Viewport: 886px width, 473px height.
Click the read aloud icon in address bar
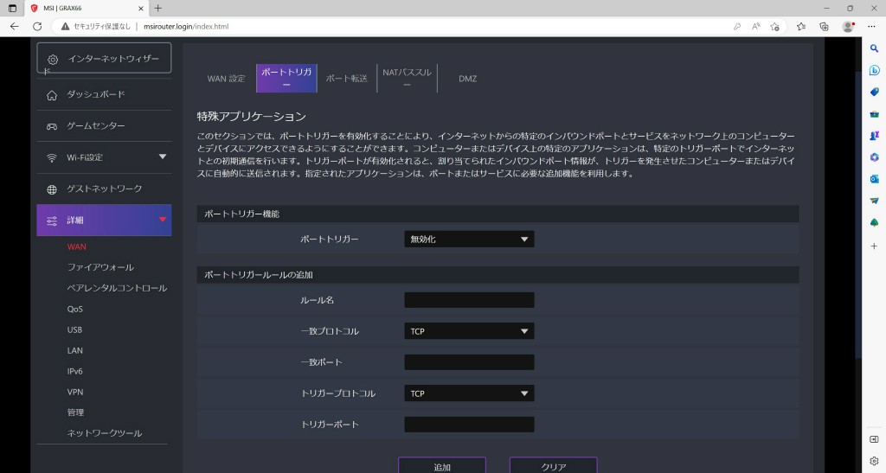(x=755, y=27)
